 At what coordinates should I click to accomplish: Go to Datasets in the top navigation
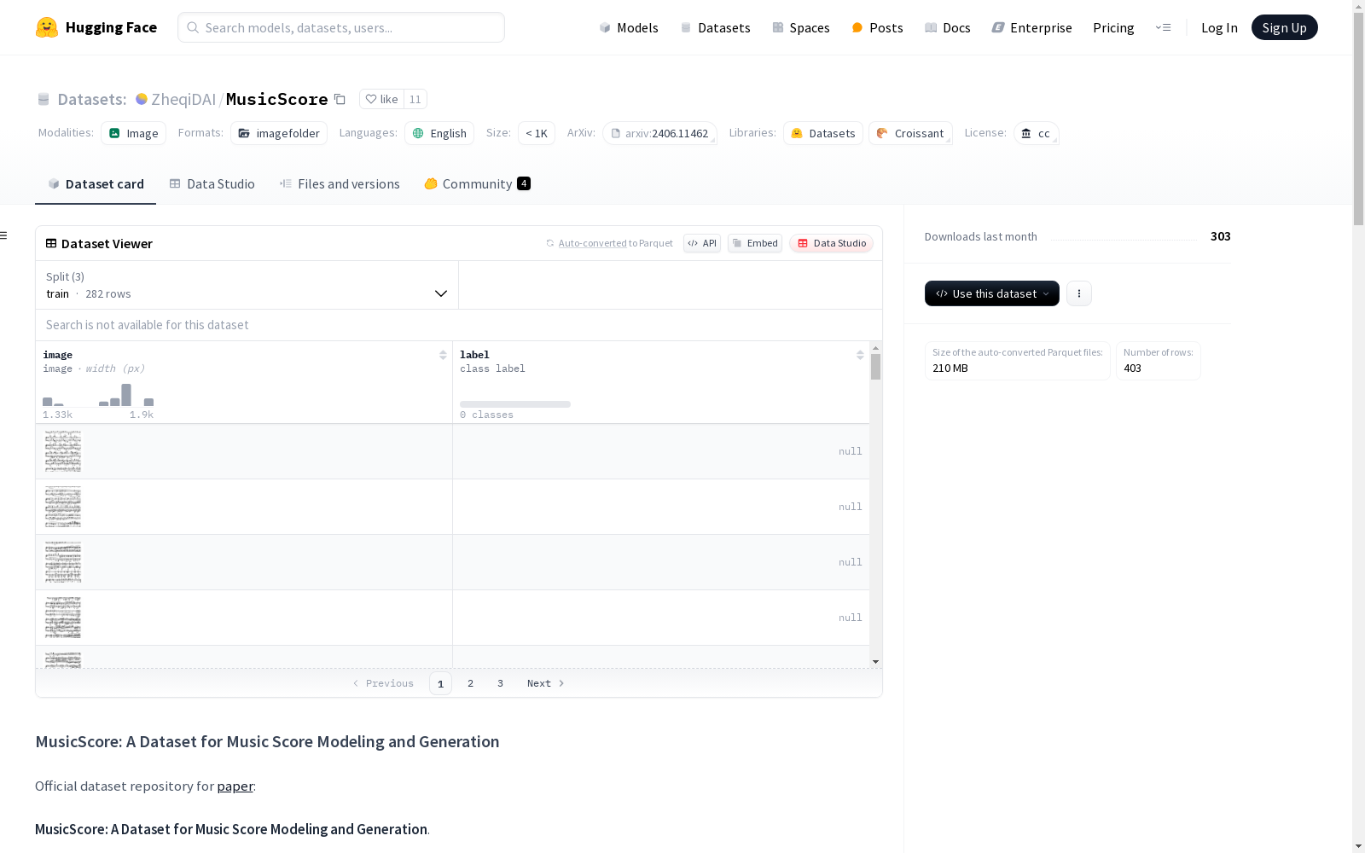point(715,27)
